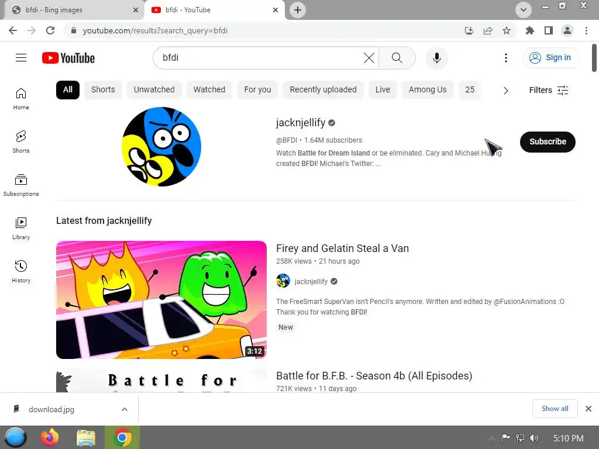Click the install app icon in address bar
The width and height of the screenshot is (599, 449).
(469, 30)
